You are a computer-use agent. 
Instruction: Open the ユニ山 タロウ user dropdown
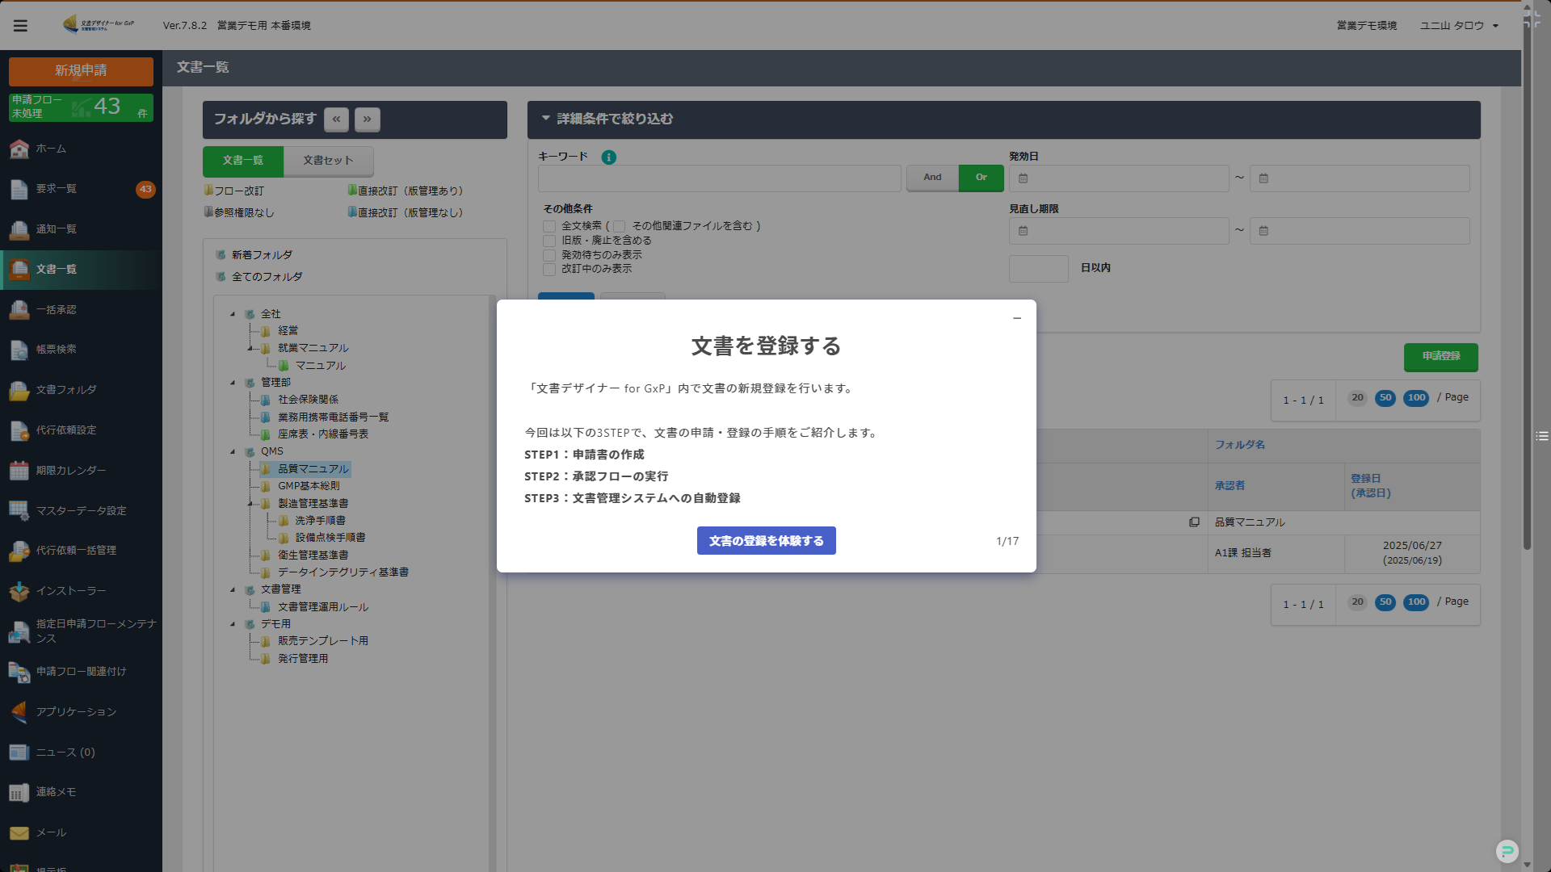tap(1459, 26)
